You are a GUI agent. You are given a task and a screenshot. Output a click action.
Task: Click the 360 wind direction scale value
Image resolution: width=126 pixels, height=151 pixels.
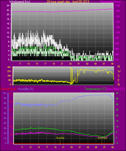click(x=9, y=67)
